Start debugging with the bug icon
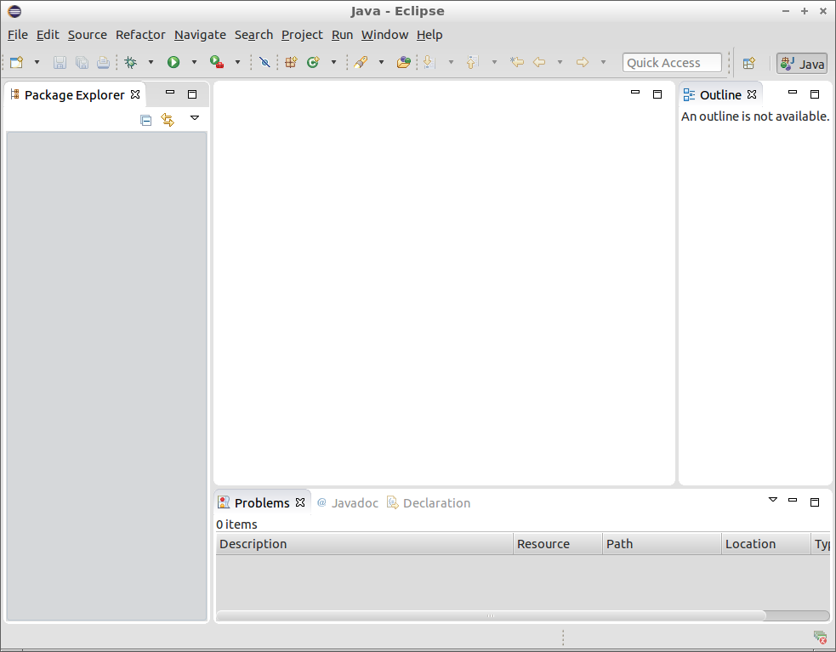The image size is (836, 652). point(131,62)
